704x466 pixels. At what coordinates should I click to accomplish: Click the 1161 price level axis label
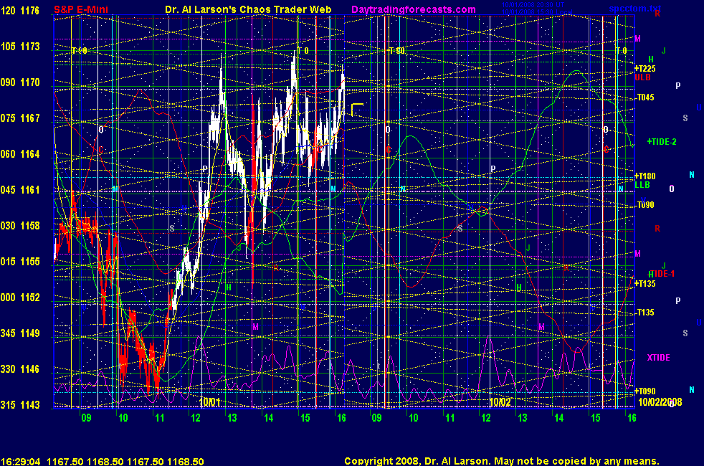coord(29,190)
